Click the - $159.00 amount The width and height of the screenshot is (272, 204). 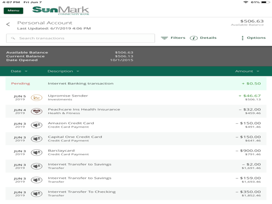pos(248,178)
